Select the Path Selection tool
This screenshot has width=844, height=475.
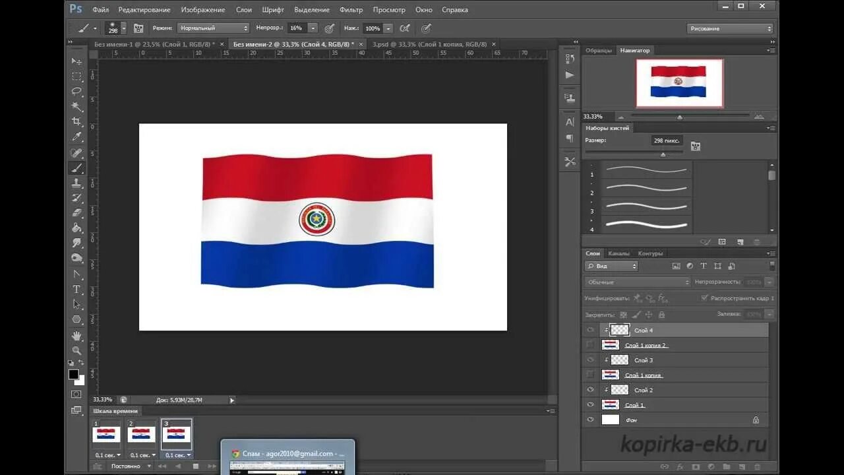tap(76, 305)
